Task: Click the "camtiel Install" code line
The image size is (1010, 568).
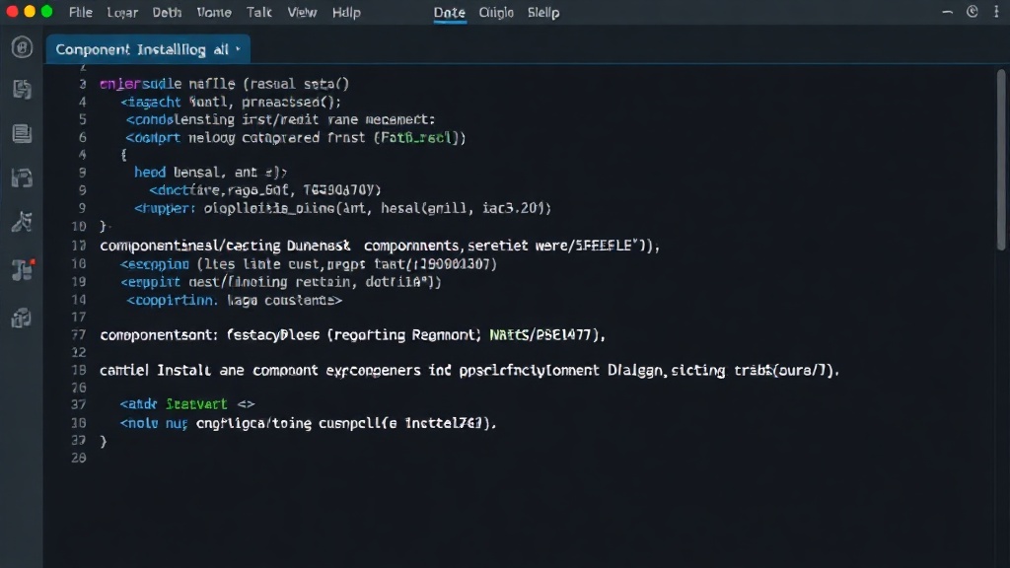Action: 469,371
